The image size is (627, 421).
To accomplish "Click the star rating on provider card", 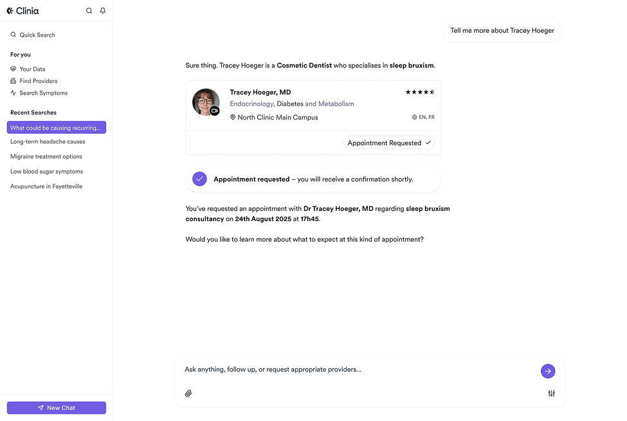I will 419,93.
